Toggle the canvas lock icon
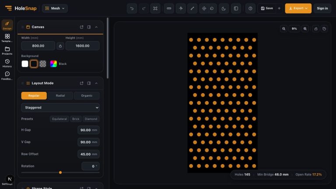 (x=315, y=29)
